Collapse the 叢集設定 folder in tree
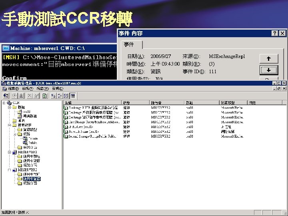Viewport: 288px width, 216px height. coord(9,125)
